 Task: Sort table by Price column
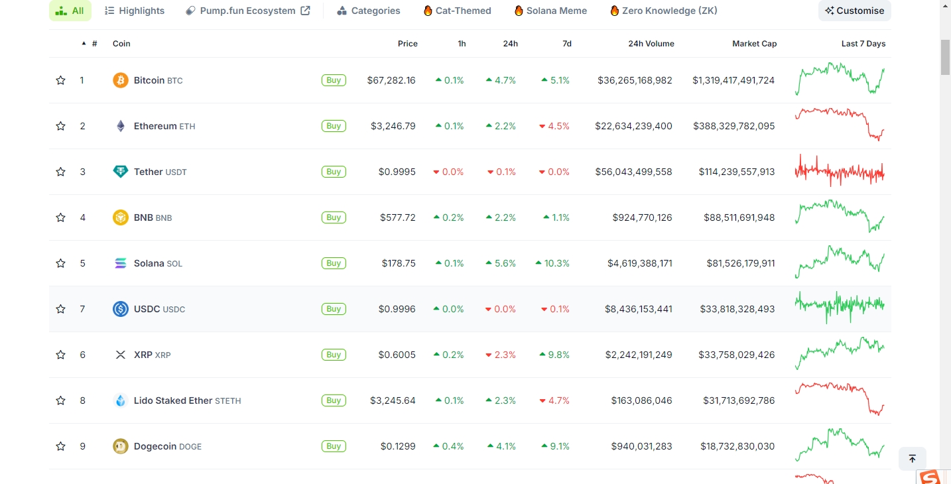(x=408, y=44)
